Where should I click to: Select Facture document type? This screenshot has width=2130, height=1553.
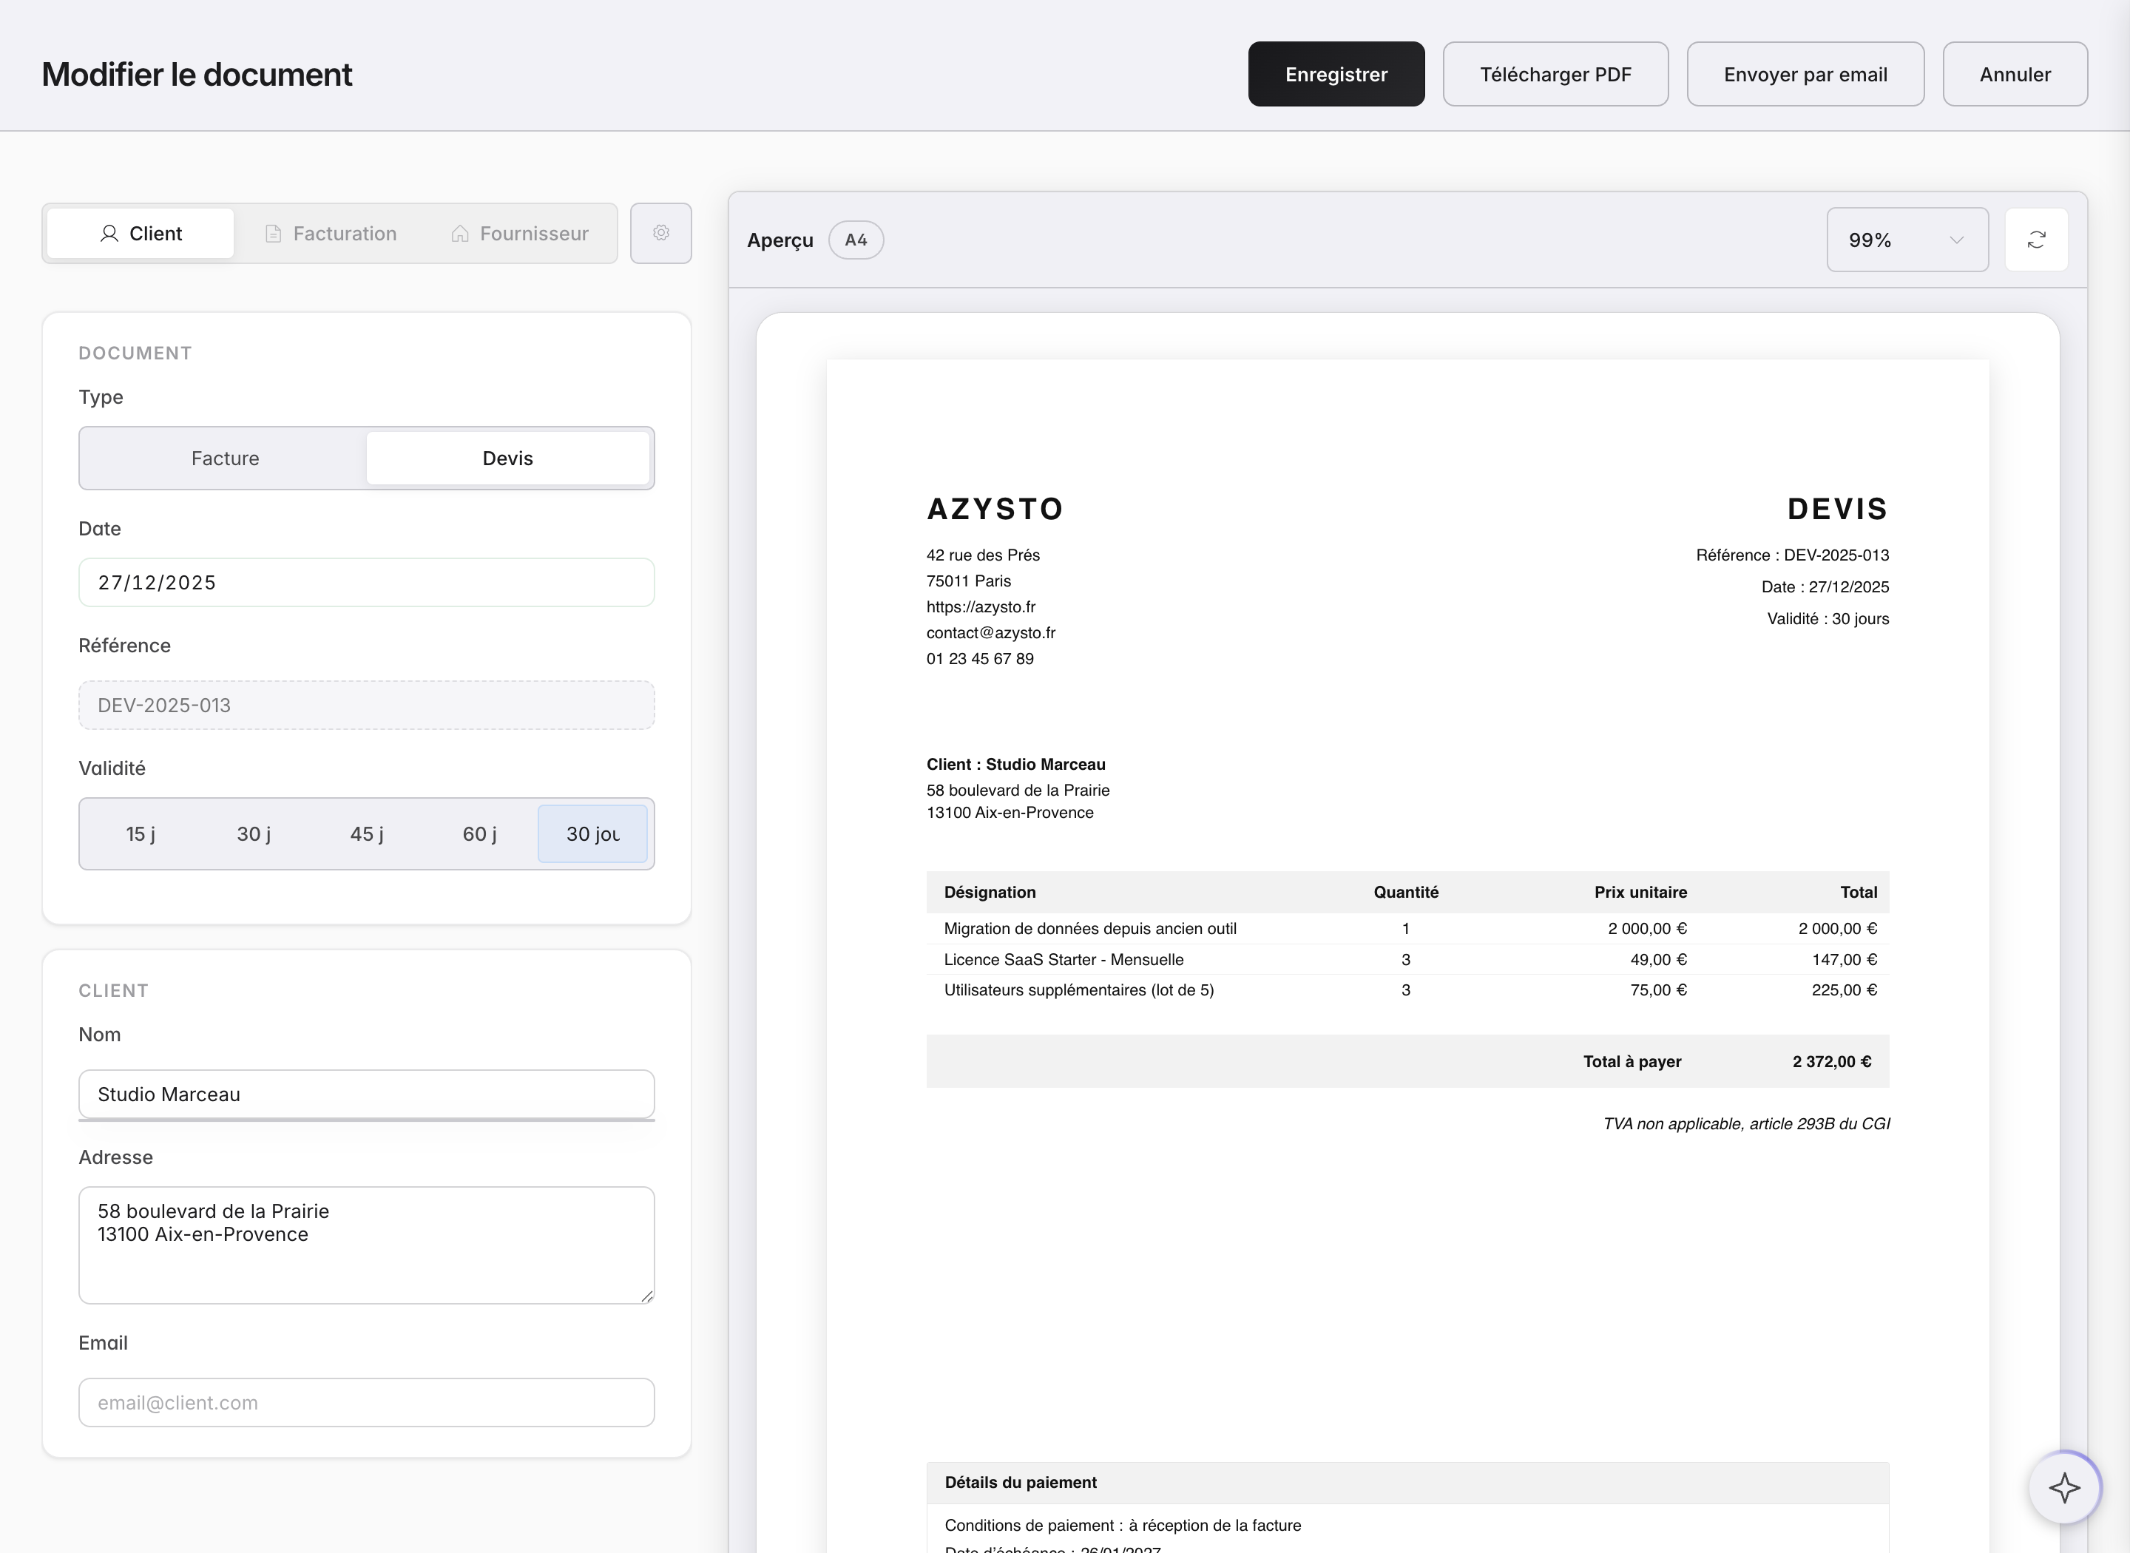[x=226, y=458]
